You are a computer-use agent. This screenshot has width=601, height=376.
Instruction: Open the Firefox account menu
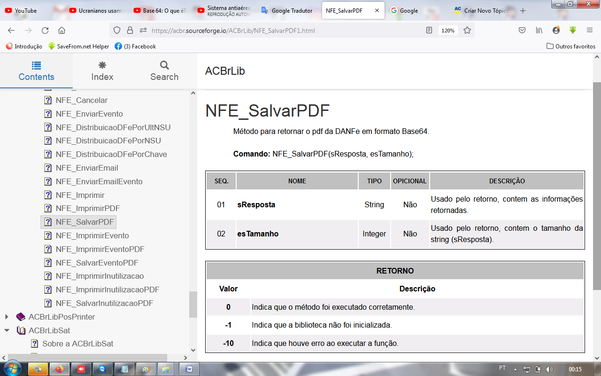(556, 31)
